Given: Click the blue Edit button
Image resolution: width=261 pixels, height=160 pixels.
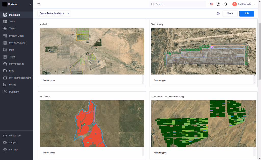Looking at the screenshot, I should click(x=246, y=14).
